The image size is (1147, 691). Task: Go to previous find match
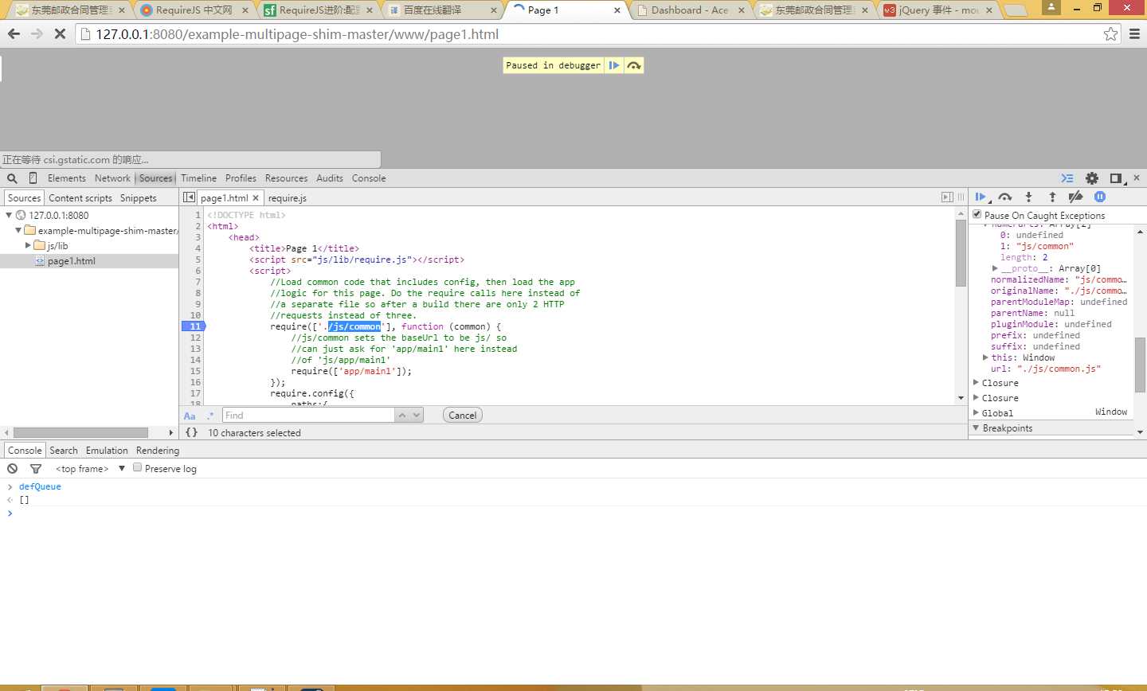[403, 415]
